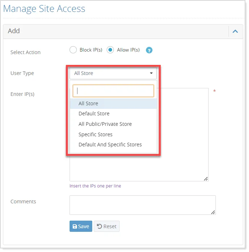The width and height of the screenshot is (249, 252).
Task: Collapse the Add panel with chevron icon
Action: click(235, 31)
